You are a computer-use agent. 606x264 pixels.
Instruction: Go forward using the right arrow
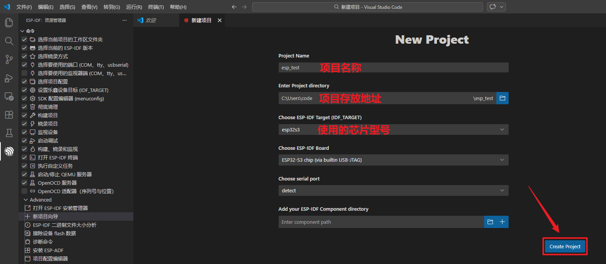click(244, 7)
